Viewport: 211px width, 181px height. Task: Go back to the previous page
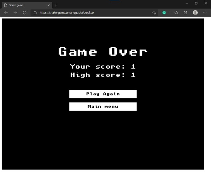click(x=6, y=13)
